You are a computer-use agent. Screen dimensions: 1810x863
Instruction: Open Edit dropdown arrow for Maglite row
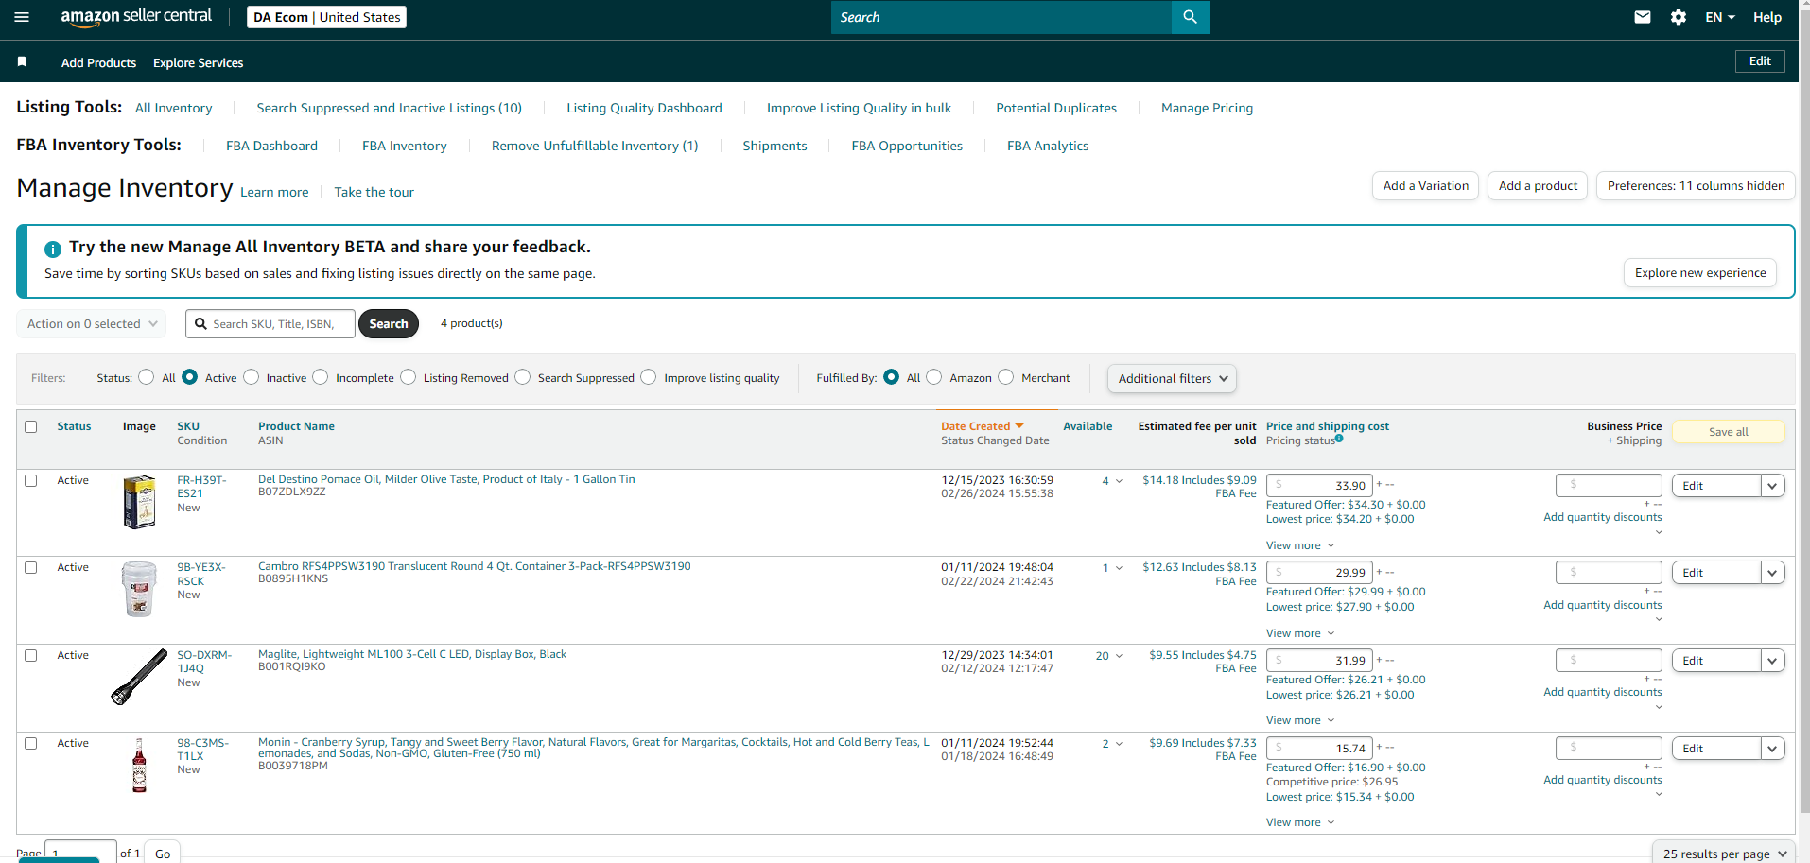1772,661
